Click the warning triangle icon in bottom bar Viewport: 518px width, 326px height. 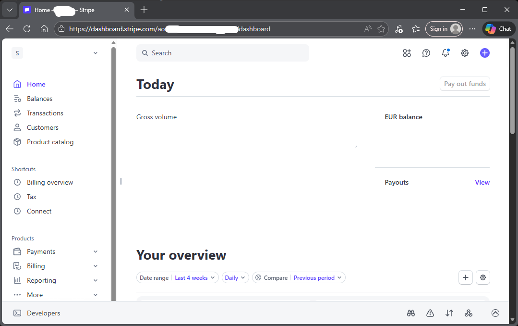(x=430, y=313)
